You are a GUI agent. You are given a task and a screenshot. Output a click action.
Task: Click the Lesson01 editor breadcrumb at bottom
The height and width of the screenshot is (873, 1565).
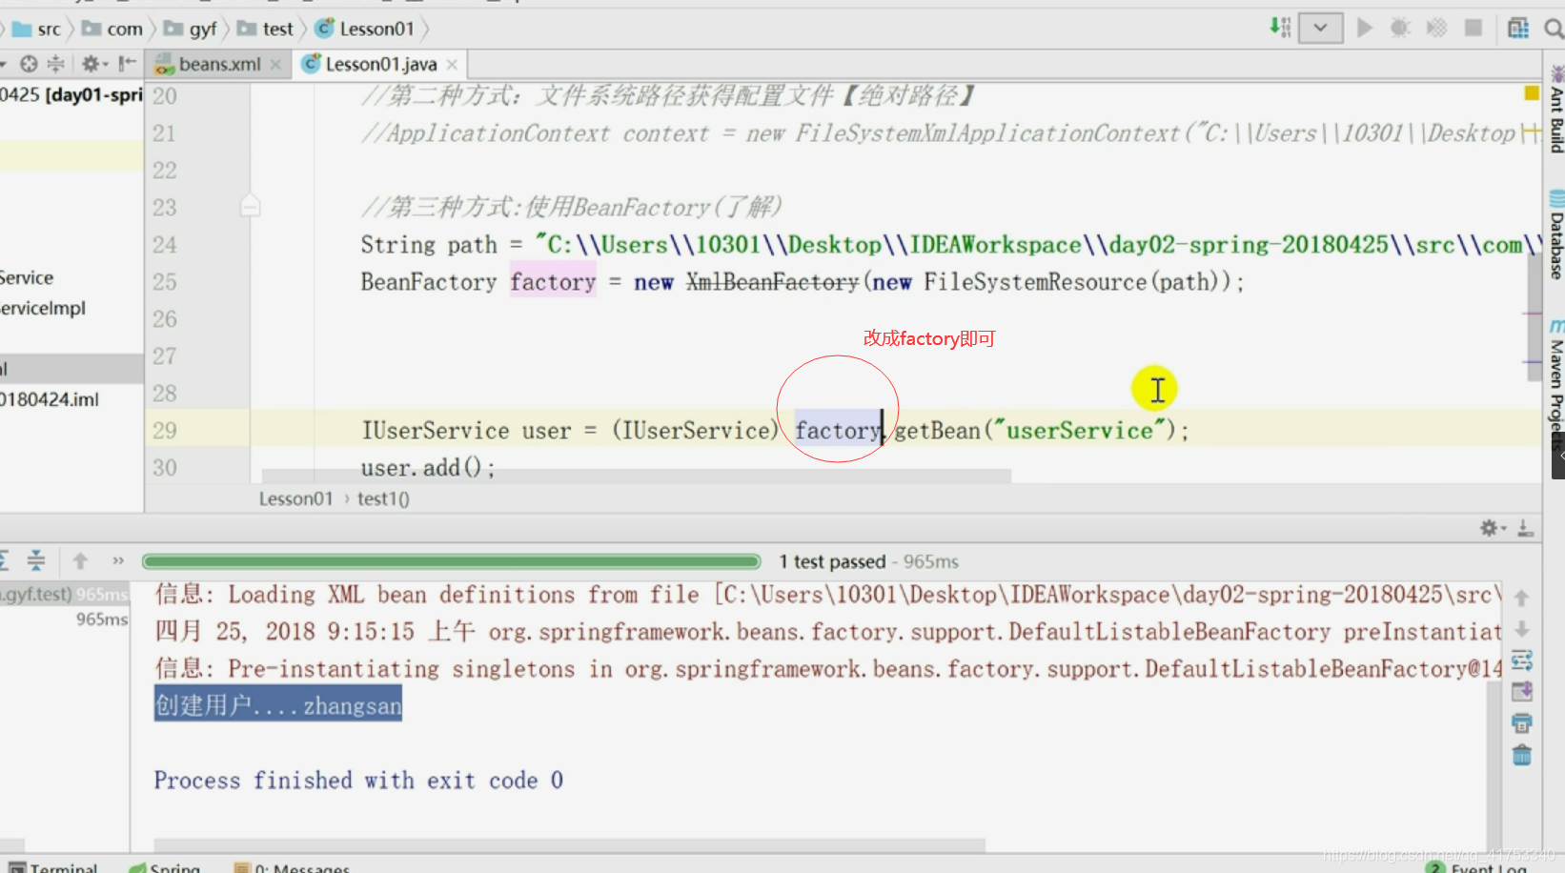pyautogui.click(x=295, y=498)
